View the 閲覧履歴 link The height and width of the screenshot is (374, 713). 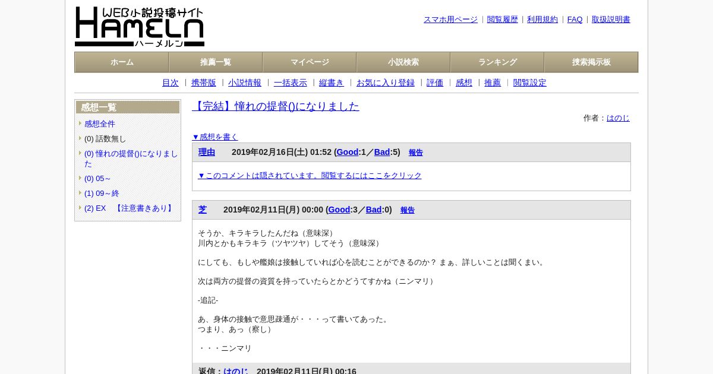[x=503, y=20]
